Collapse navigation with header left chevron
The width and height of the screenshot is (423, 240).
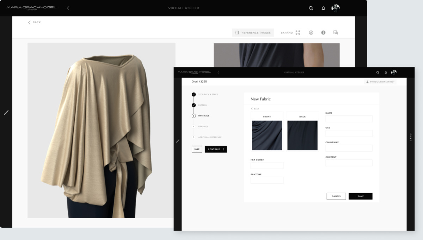click(x=68, y=8)
